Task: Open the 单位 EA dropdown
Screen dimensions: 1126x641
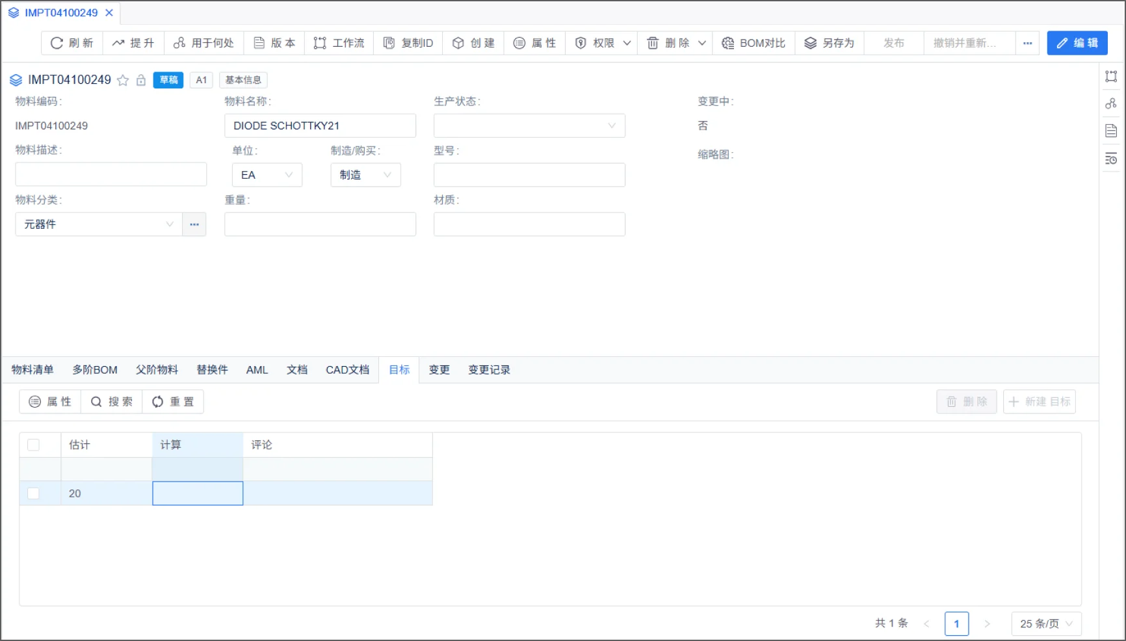Action: 267,175
